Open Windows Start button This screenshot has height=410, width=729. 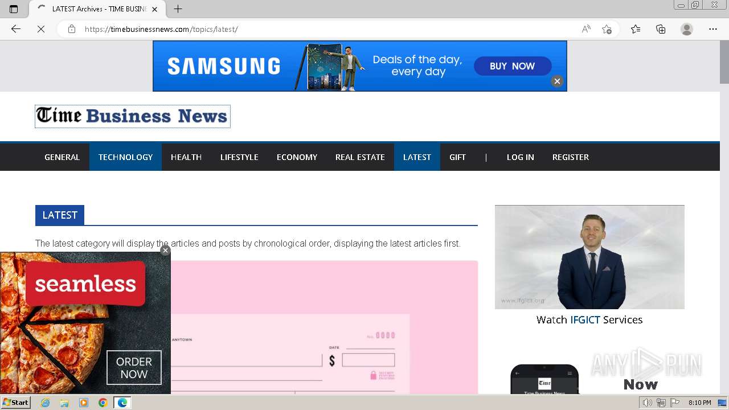[15, 403]
